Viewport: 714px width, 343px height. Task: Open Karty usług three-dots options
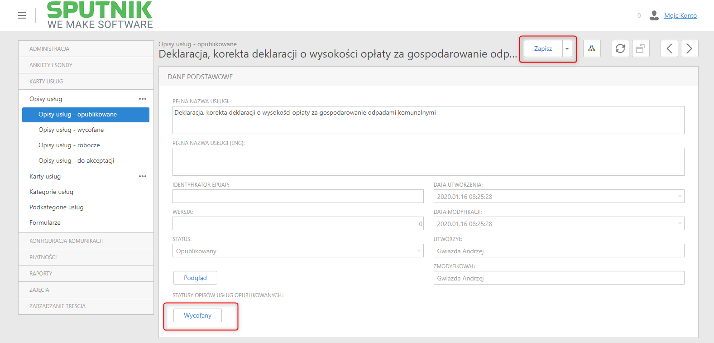(143, 176)
